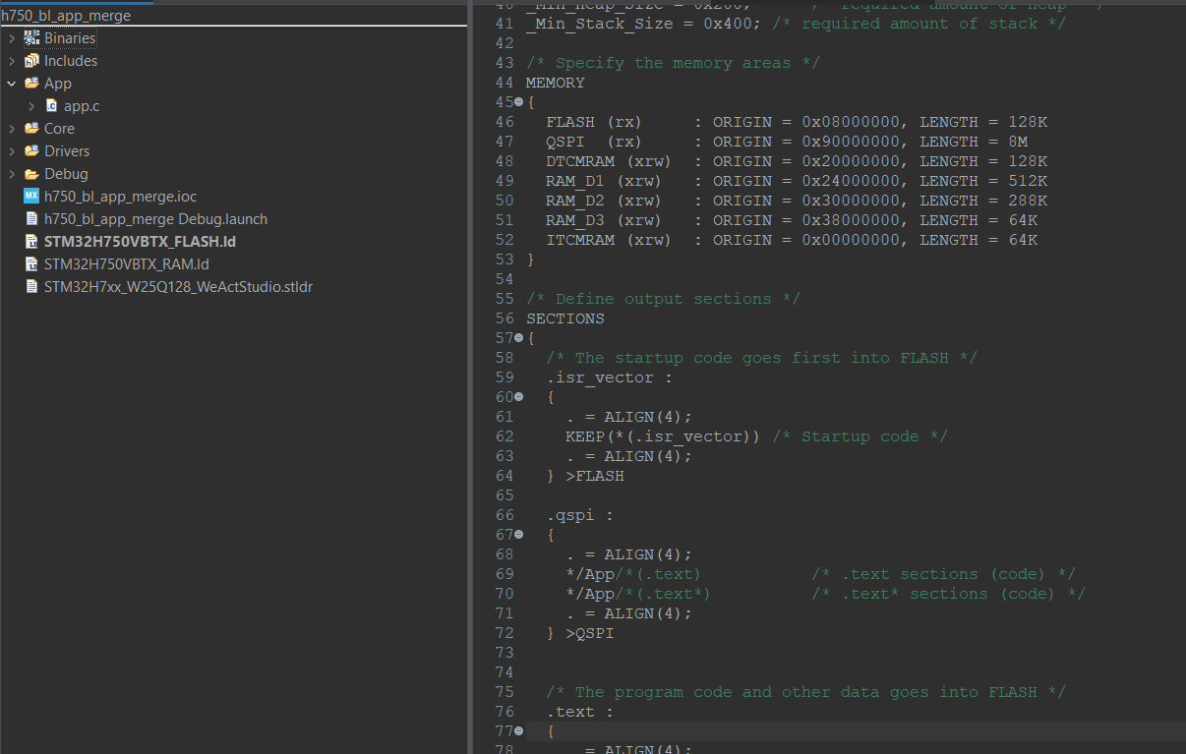Image resolution: width=1186 pixels, height=754 pixels.
Task: Click the launch file icon for Debug.launch
Action: coord(33,218)
